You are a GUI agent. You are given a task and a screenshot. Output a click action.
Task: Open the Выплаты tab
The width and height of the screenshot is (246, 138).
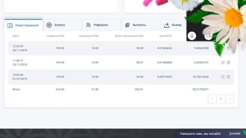click(x=141, y=25)
